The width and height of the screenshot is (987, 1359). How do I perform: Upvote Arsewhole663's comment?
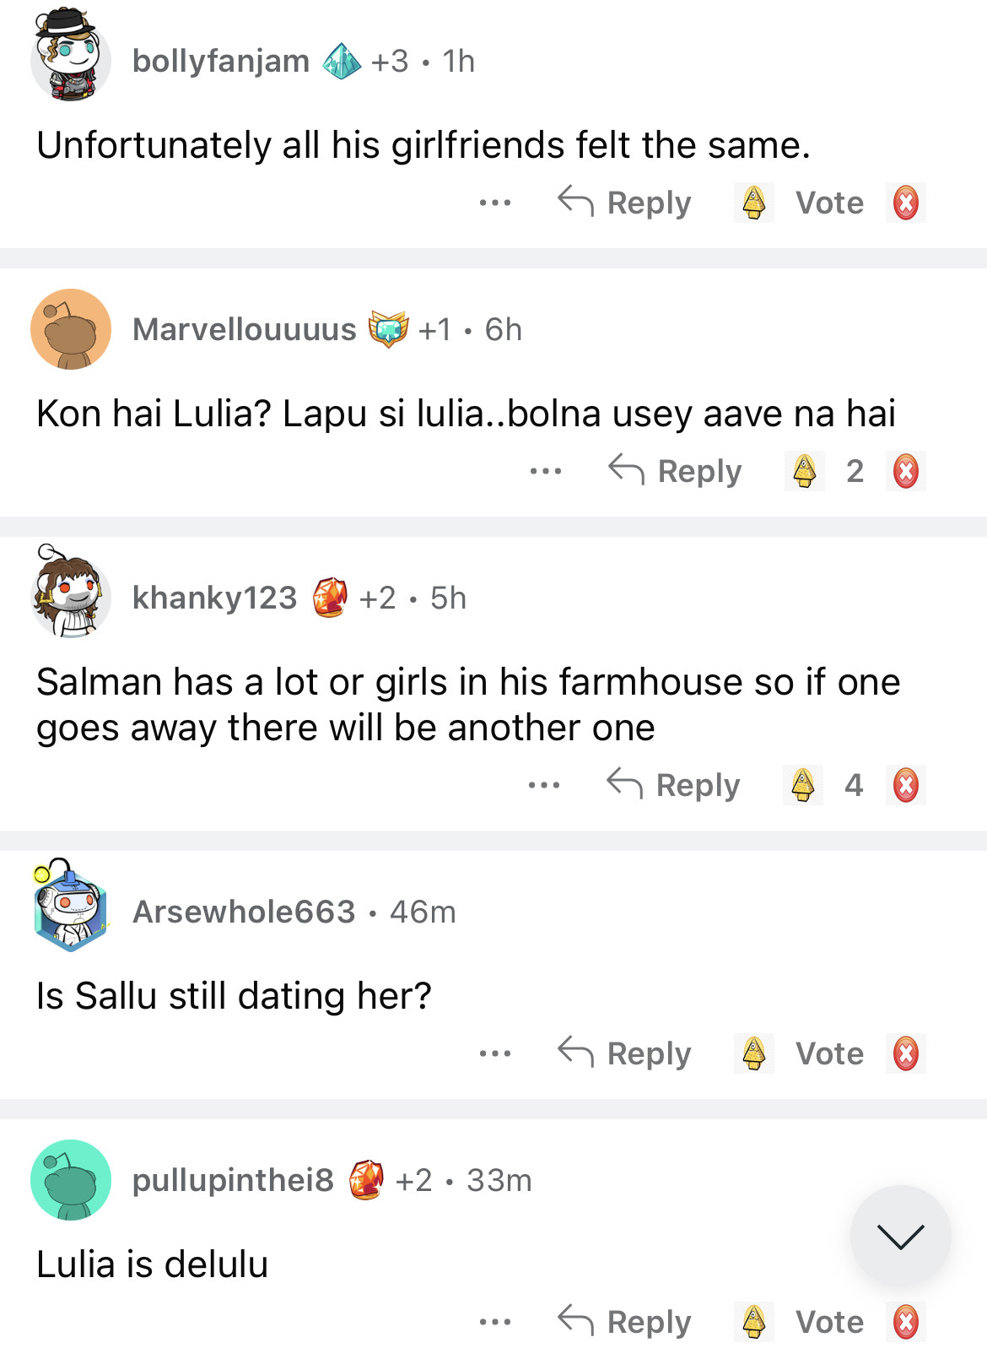[753, 1053]
